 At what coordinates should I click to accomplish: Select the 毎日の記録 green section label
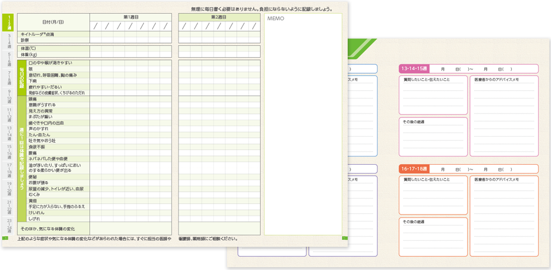(x=22, y=78)
